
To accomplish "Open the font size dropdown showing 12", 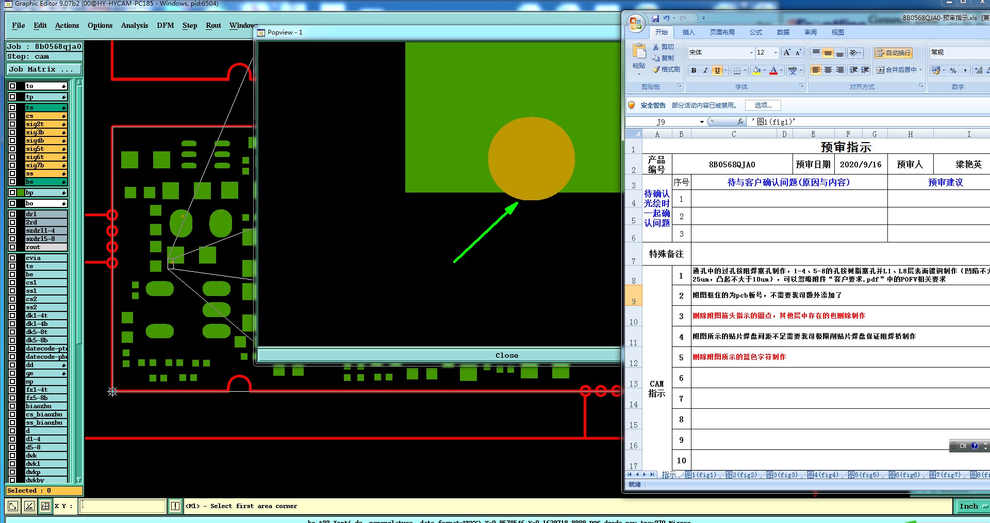I will (775, 53).
